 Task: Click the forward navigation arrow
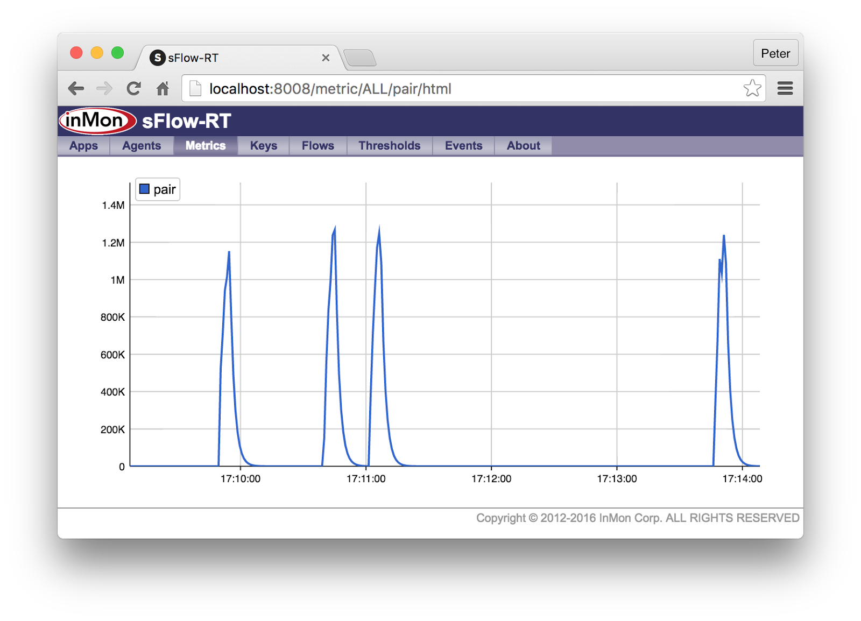(104, 88)
